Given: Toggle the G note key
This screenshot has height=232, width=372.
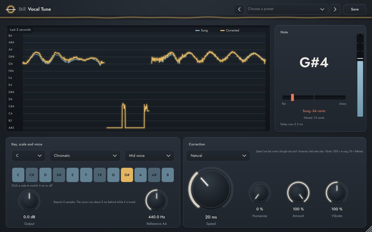Looking at the screenshot, I should 113,175.
